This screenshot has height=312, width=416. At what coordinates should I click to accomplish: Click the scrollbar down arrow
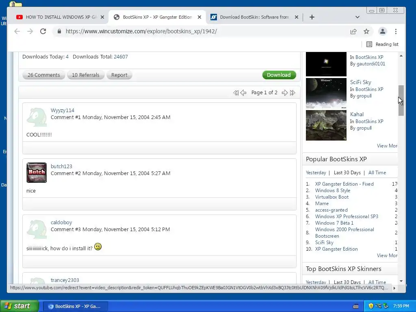pos(401,281)
